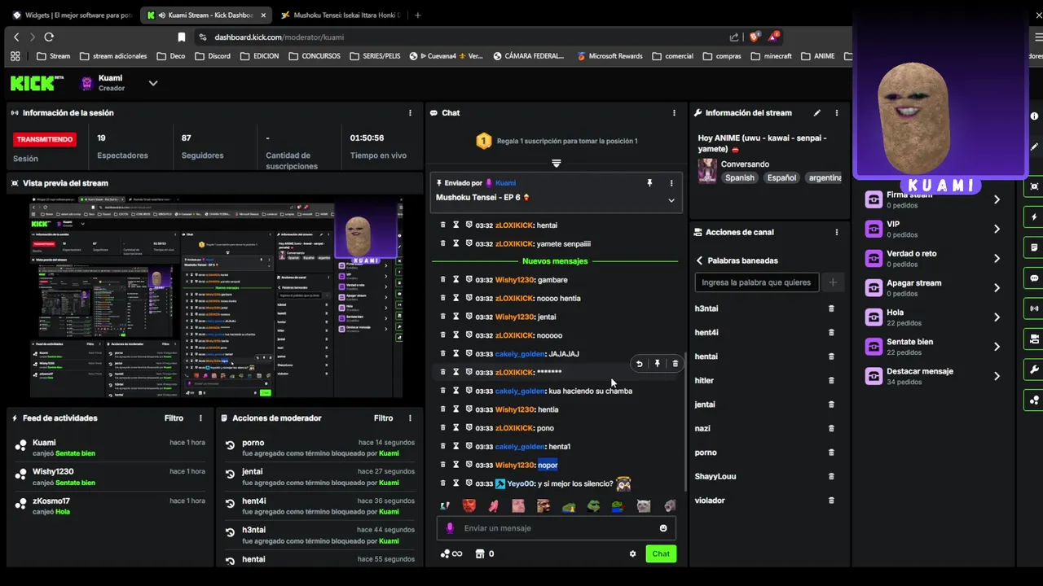Bookmark this page in address bar
Image resolution: width=1043 pixels, height=586 pixels.
coord(182,37)
